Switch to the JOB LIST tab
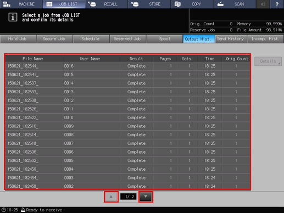The image size is (284, 213). (64, 4)
